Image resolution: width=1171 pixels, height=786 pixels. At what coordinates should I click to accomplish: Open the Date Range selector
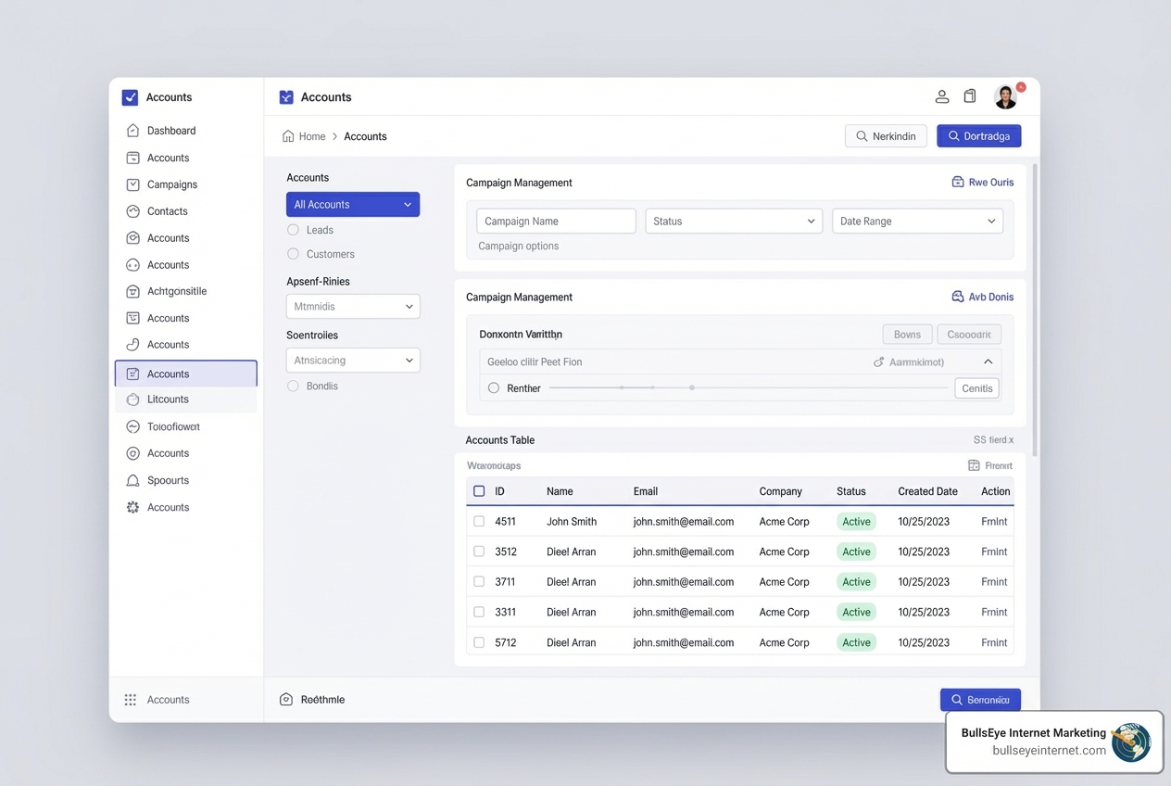pyautogui.click(x=916, y=221)
